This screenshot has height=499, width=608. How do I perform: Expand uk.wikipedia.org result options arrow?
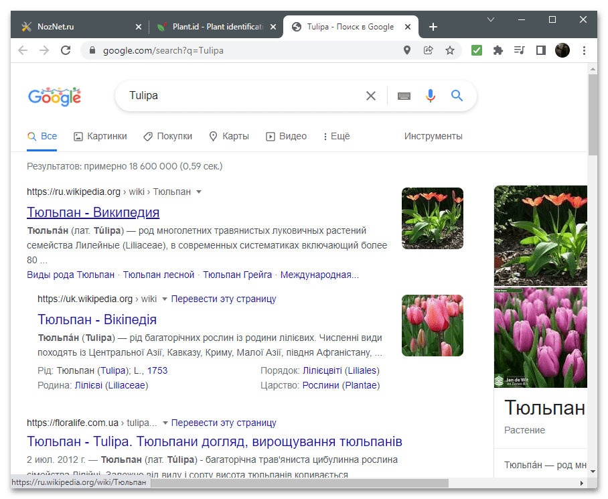[x=165, y=299]
